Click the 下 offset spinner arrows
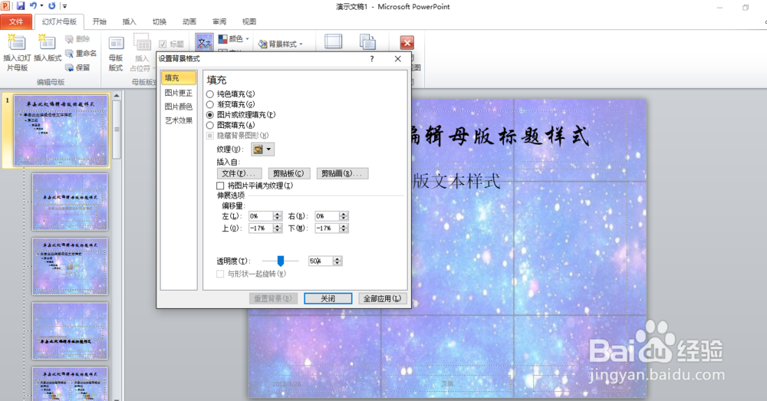Screen dimensions: 767x401 (x=344, y=228)
